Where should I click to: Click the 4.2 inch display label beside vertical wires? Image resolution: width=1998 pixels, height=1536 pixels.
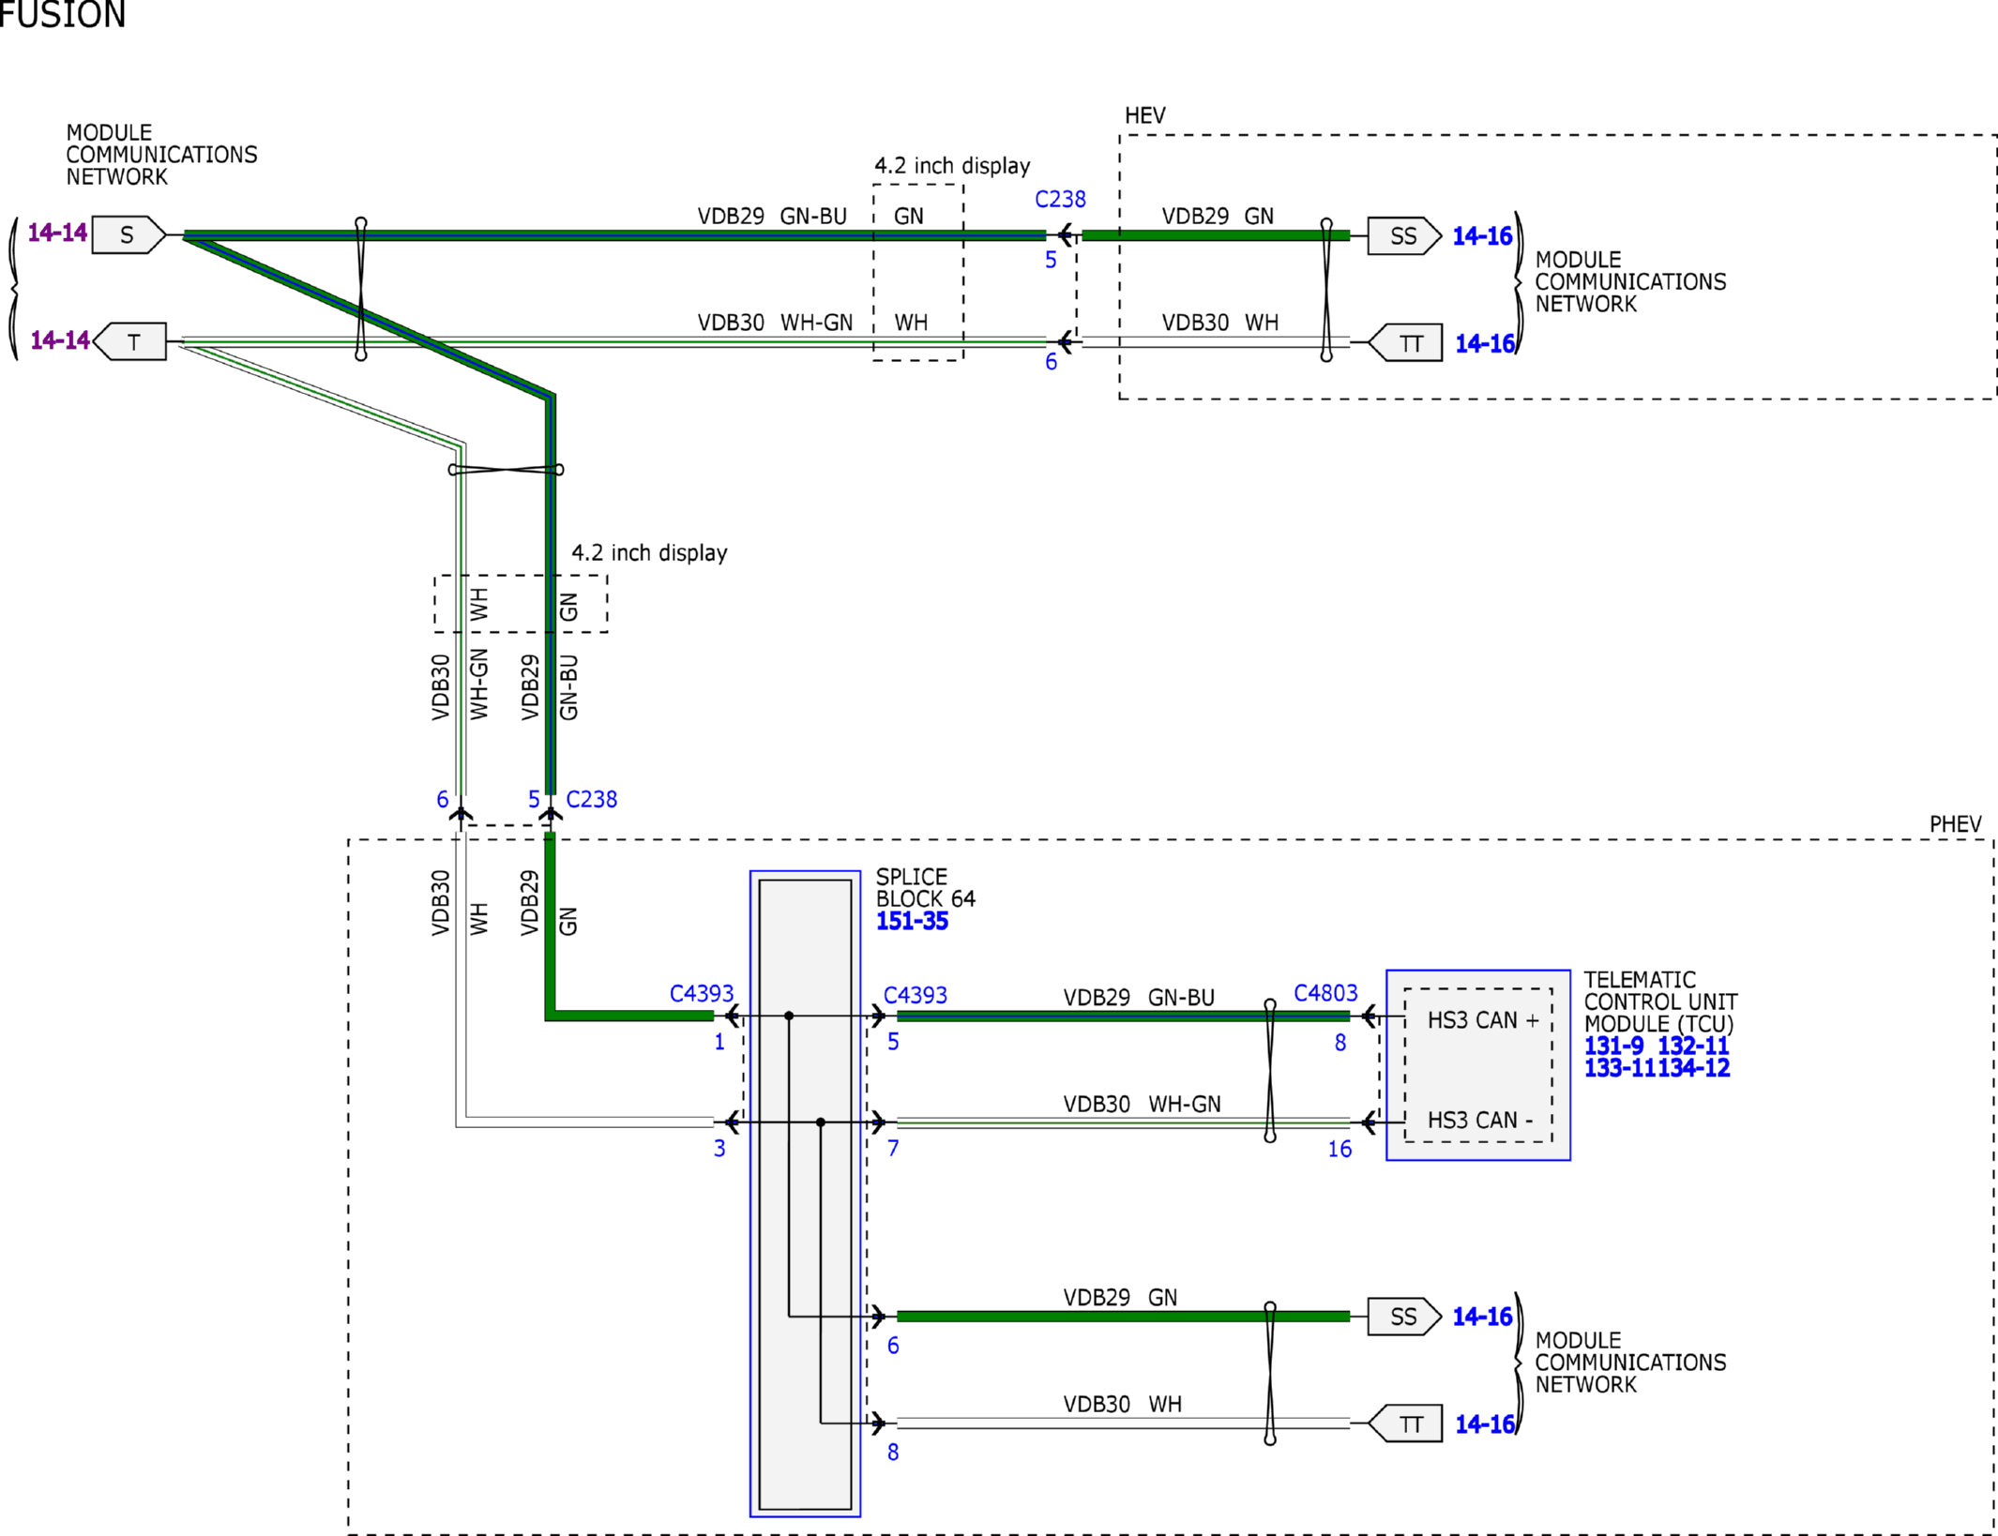click(x=649, y=553)
